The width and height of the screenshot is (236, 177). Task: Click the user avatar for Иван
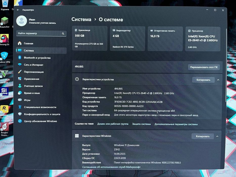tap(22, 21)
